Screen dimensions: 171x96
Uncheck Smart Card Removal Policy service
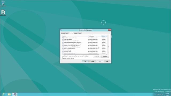pyautogui.click(x=63, y=49)
